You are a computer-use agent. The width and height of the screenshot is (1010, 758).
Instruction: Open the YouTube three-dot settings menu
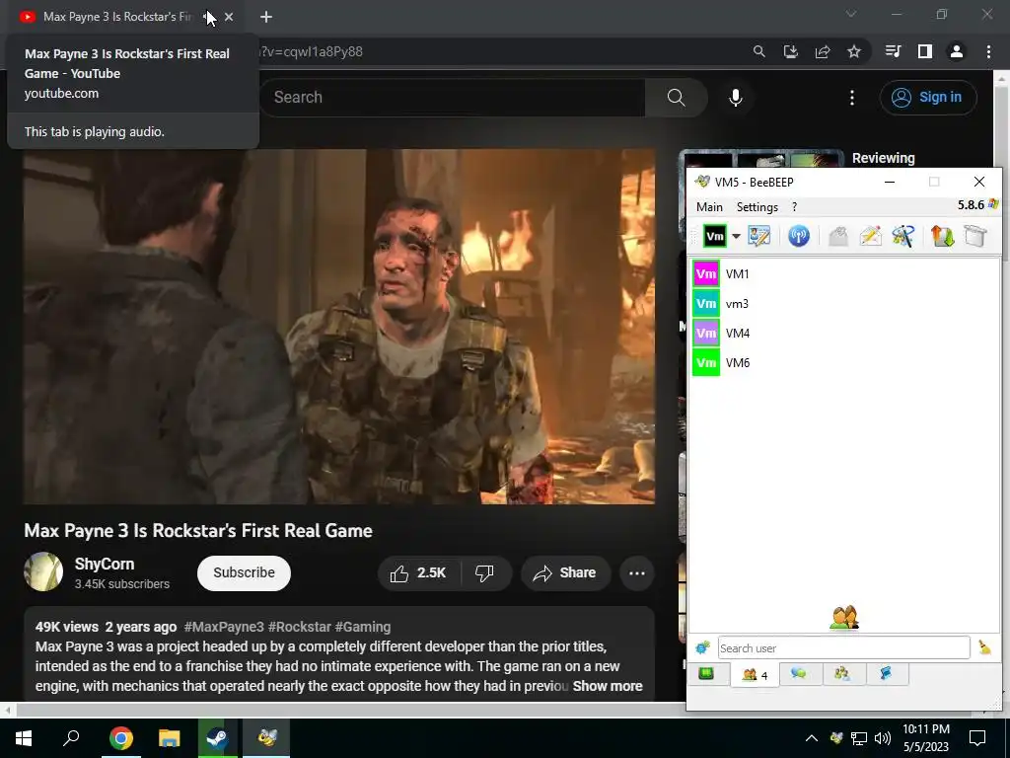(851, 98)
